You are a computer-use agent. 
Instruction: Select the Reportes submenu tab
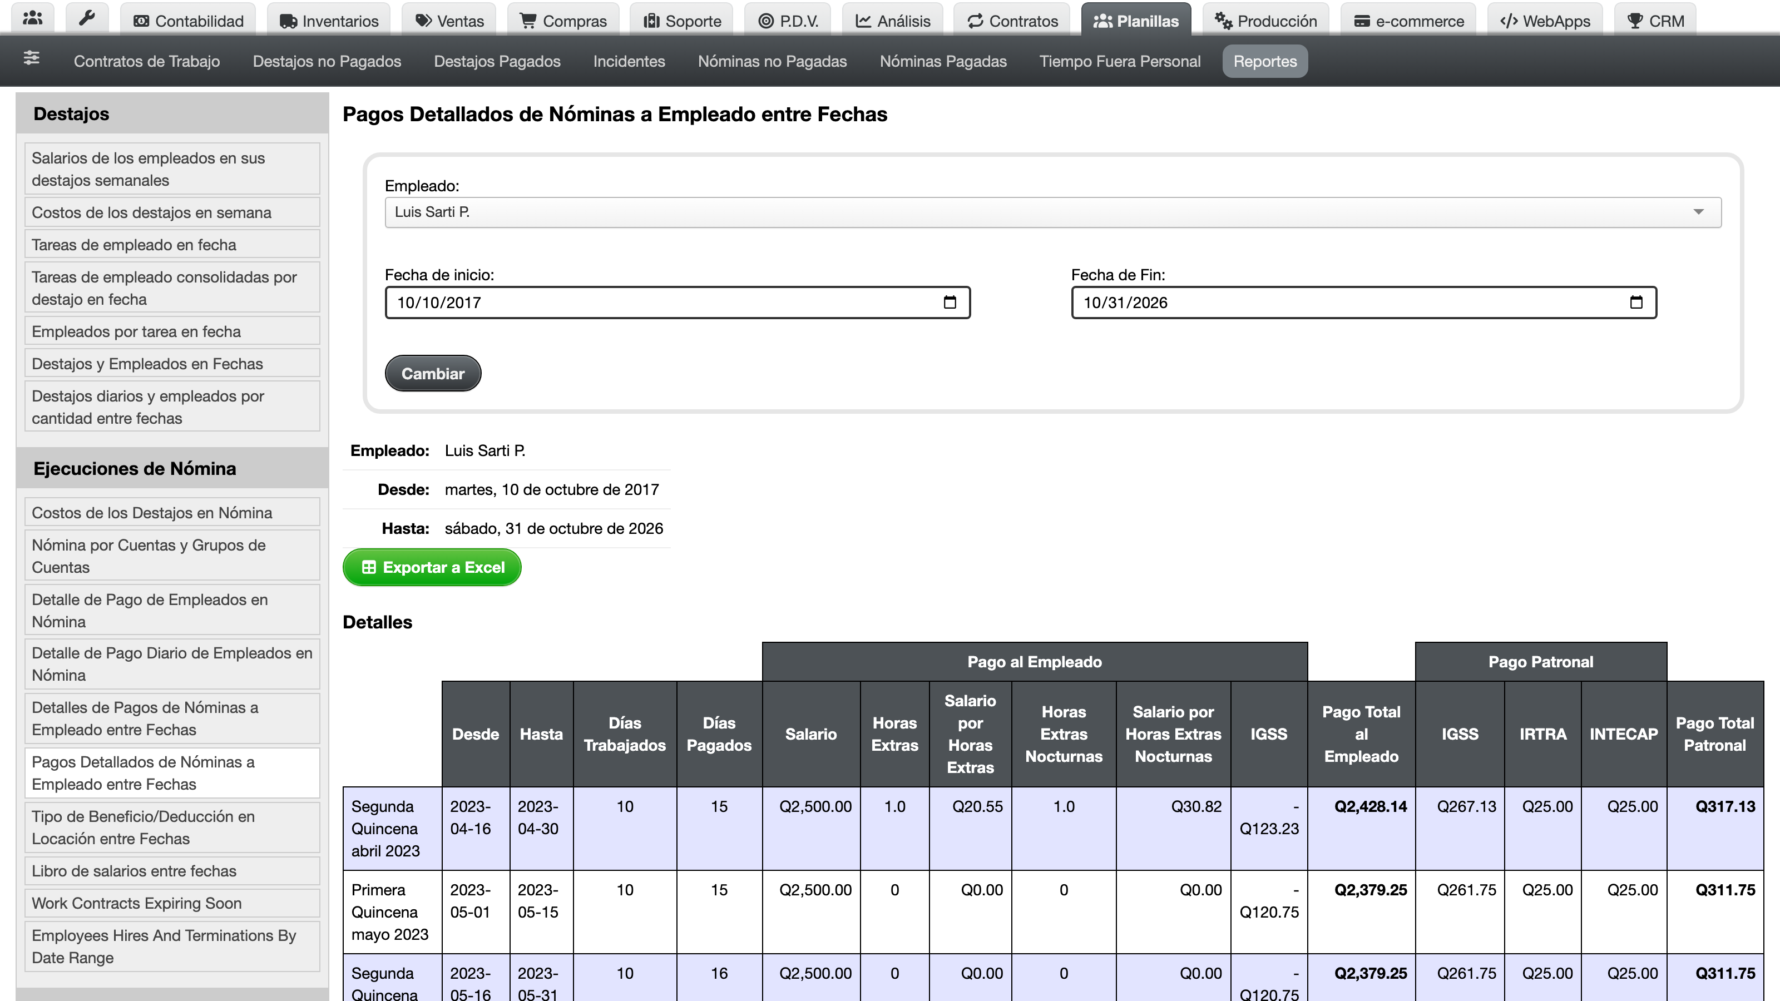pyautogui.click(x=1264, y=62)
